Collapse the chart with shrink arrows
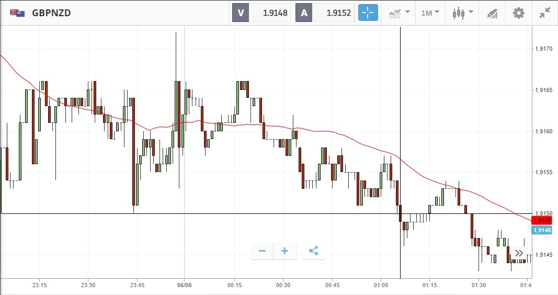 click(545, 13)
